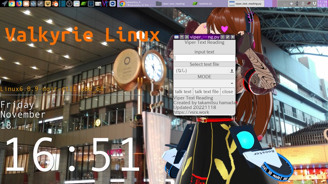
Task: Open Firefox from the taskbar
Action: click(19, 3)
